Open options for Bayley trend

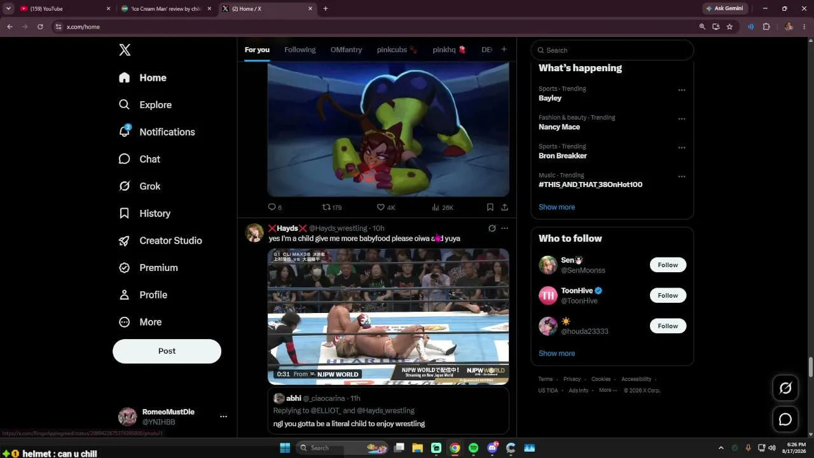coord(682,90)
